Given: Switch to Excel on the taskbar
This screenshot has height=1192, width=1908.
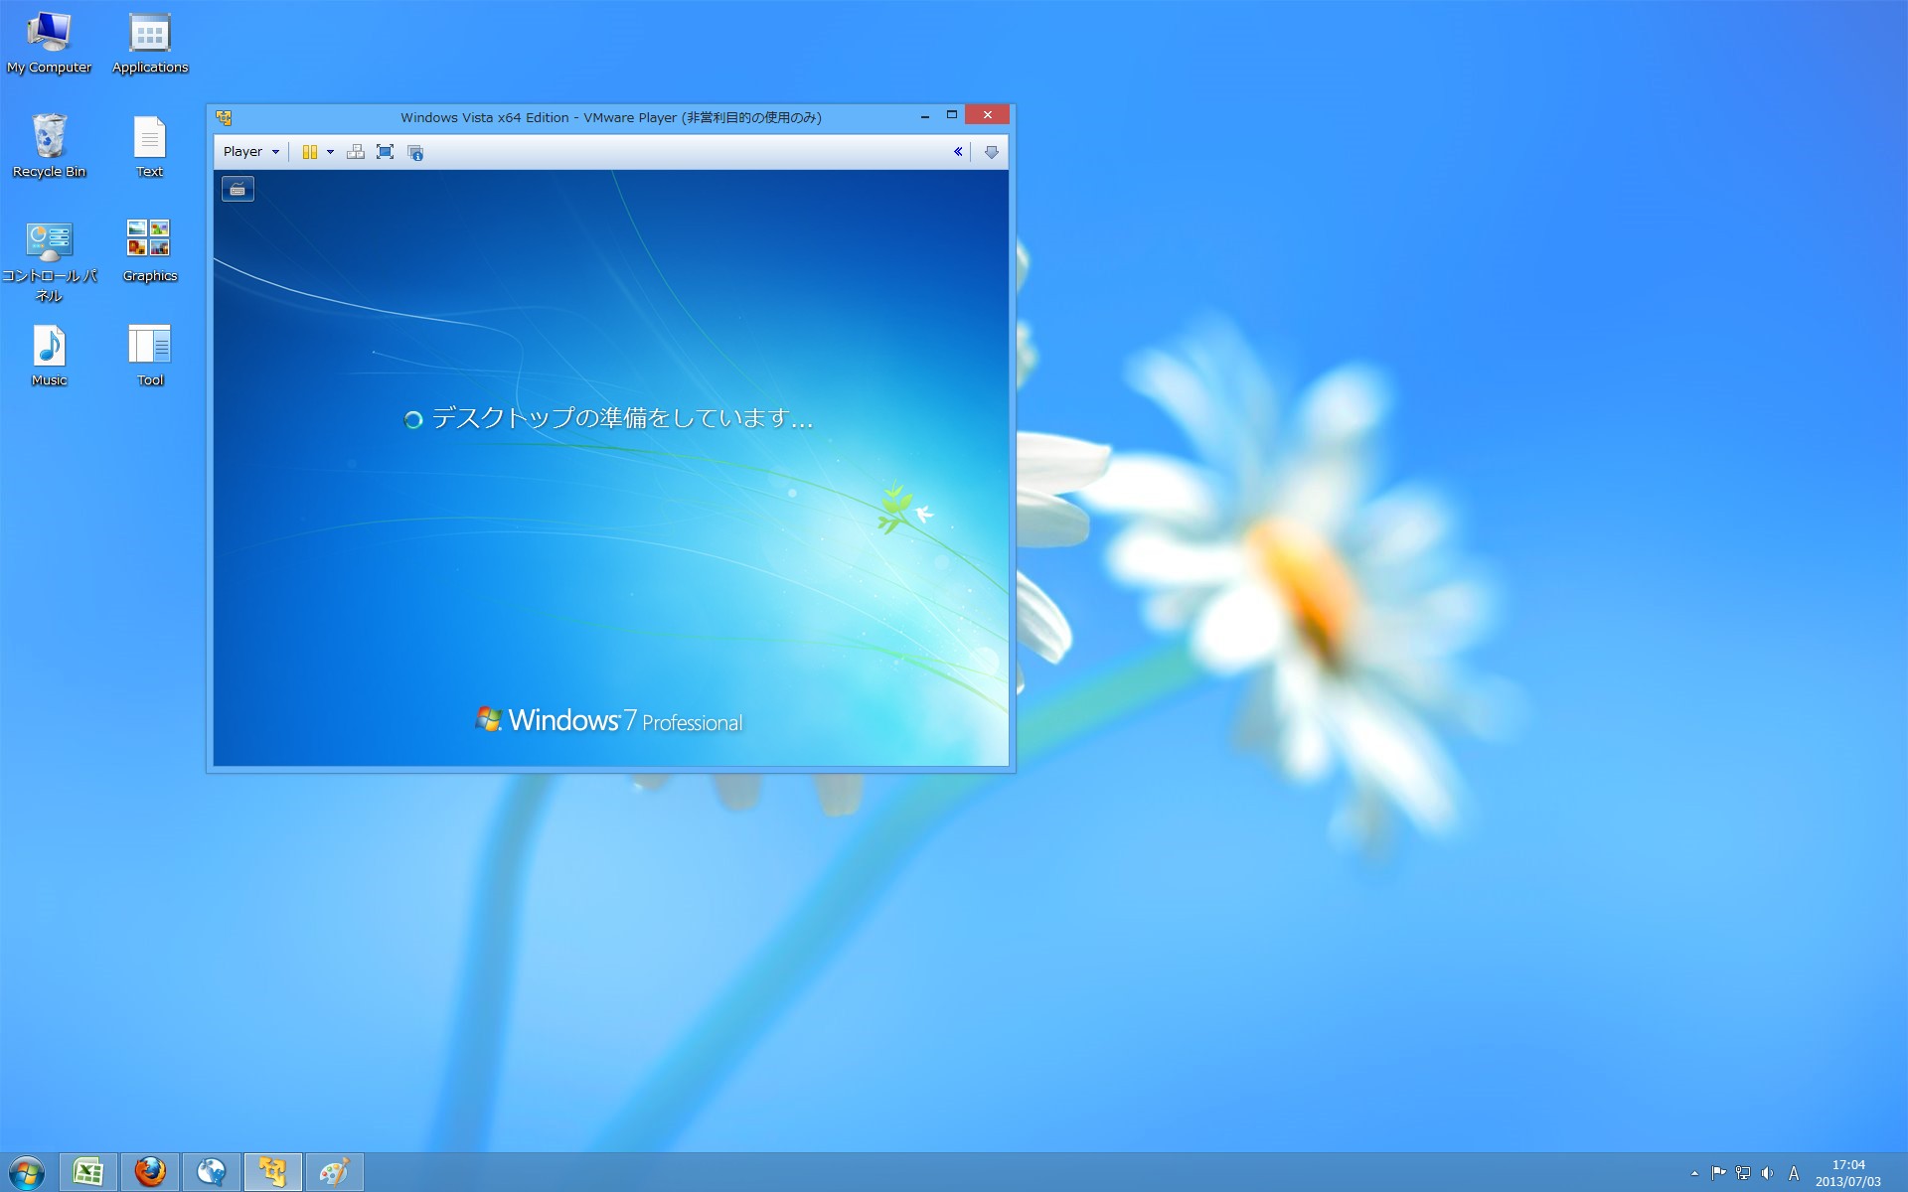Looking at the screenshot, I should click(88, 1172).
